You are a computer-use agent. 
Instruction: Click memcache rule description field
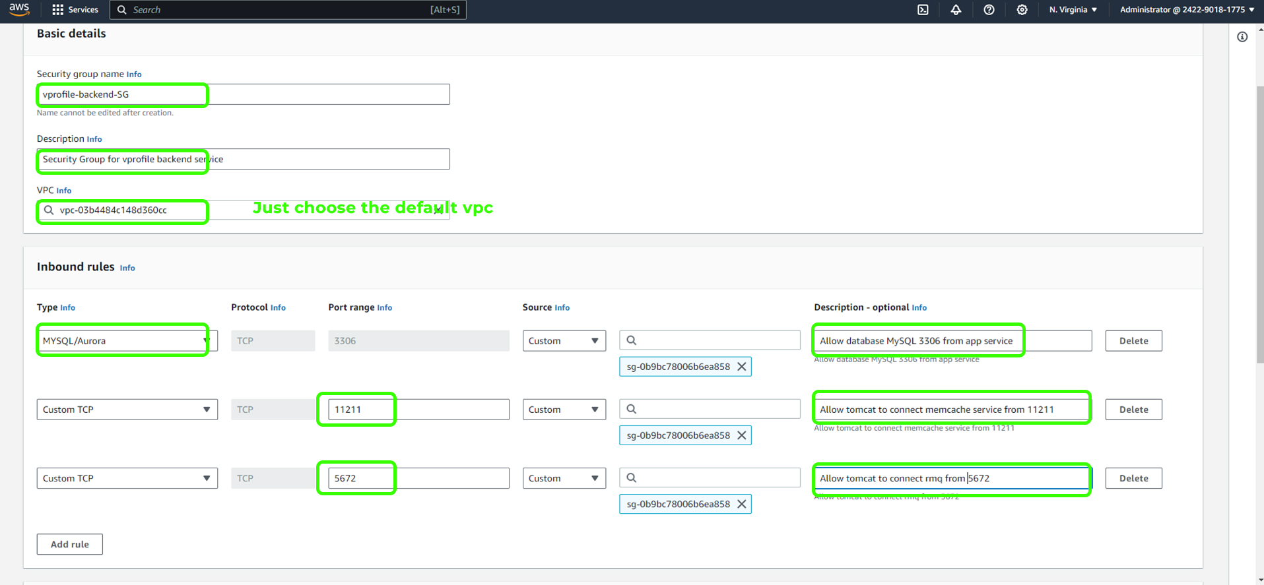coord(952,410)
